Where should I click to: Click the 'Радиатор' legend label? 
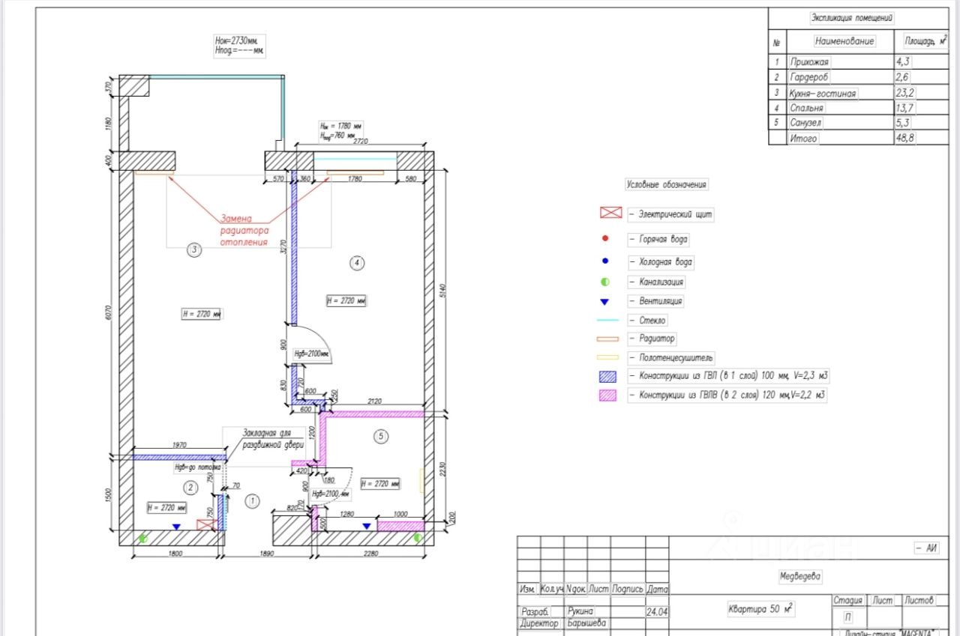point(652,339)
